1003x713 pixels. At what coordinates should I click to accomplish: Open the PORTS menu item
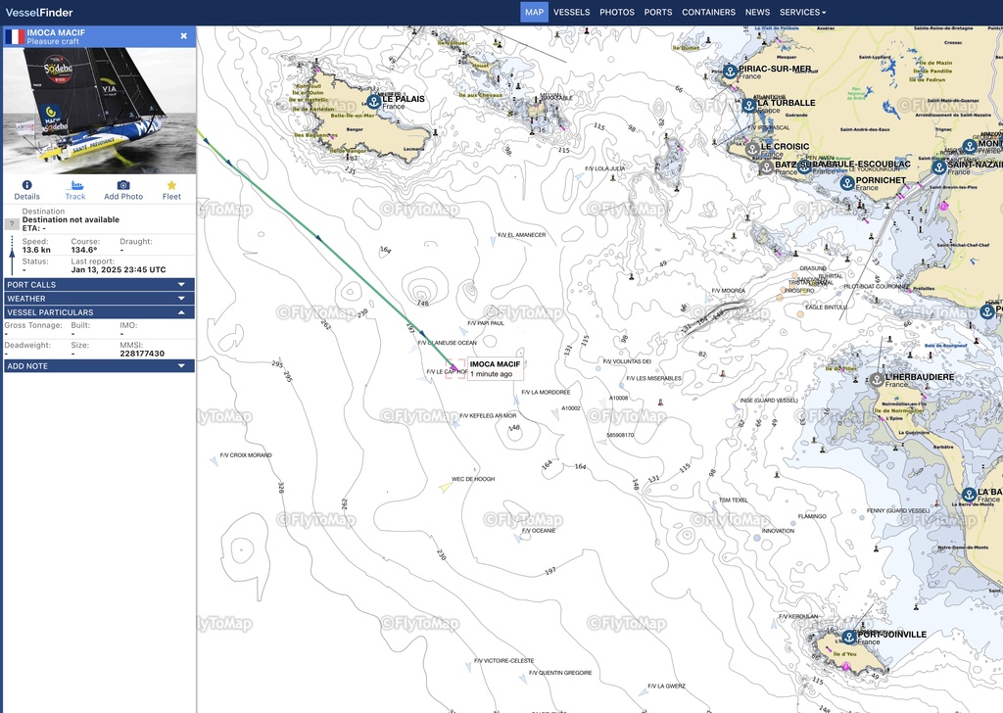point(657,12)
